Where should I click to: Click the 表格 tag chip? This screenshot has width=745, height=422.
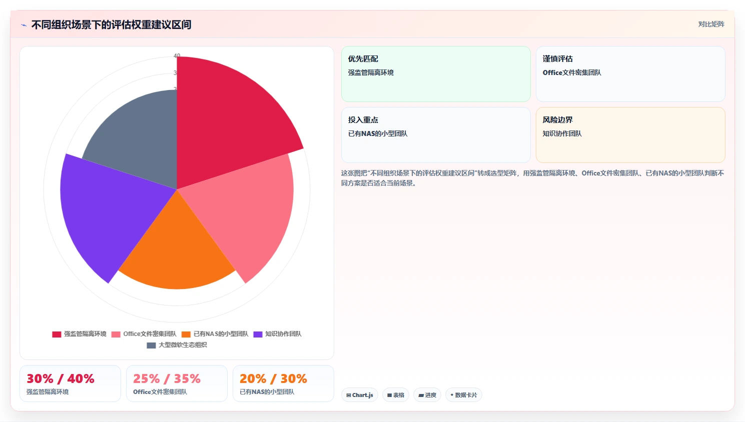tap(396, 395)
